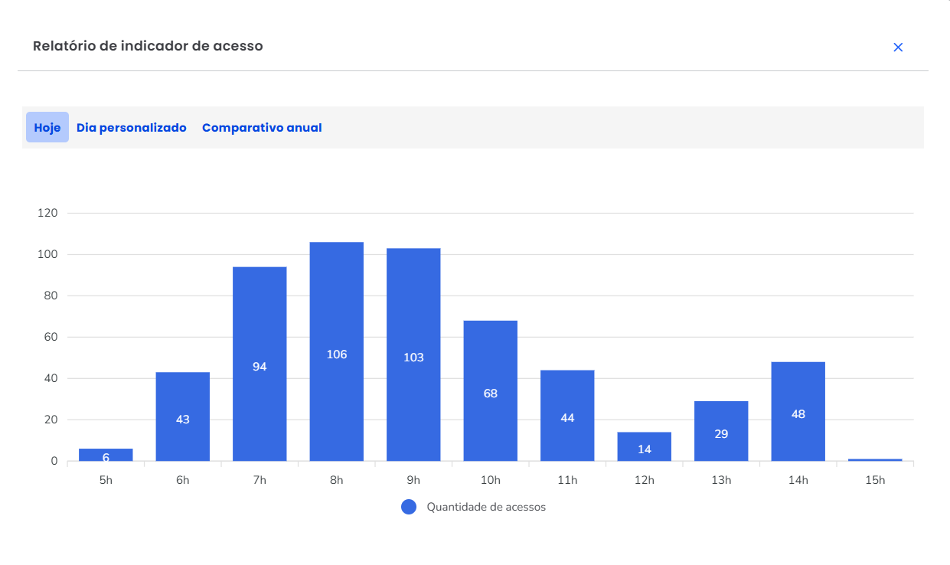Image resolution: width=950 pixels, height=565 pixels.
Task: Click the 120 y-axis label
Action: pos(47,213)
